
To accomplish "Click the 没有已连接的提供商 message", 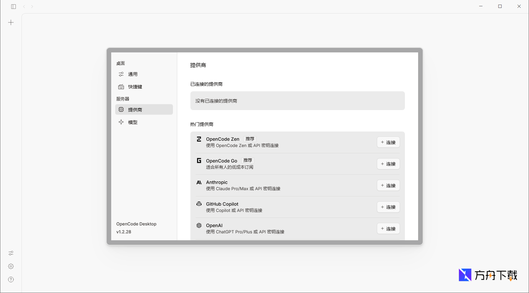I will point(216,101).
